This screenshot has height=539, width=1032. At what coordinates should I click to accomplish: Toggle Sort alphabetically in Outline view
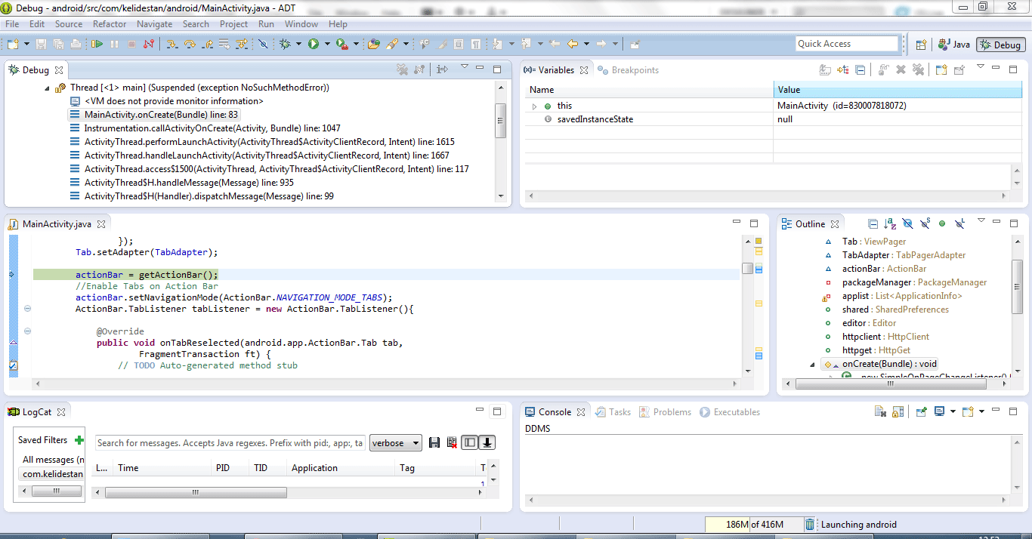point(890,224)
